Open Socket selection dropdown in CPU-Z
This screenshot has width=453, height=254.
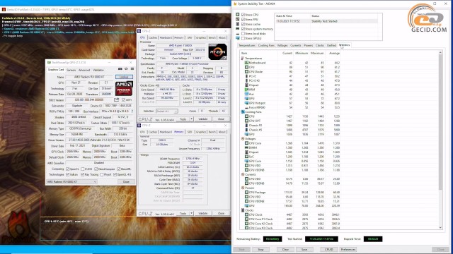[x=167, y=111]
